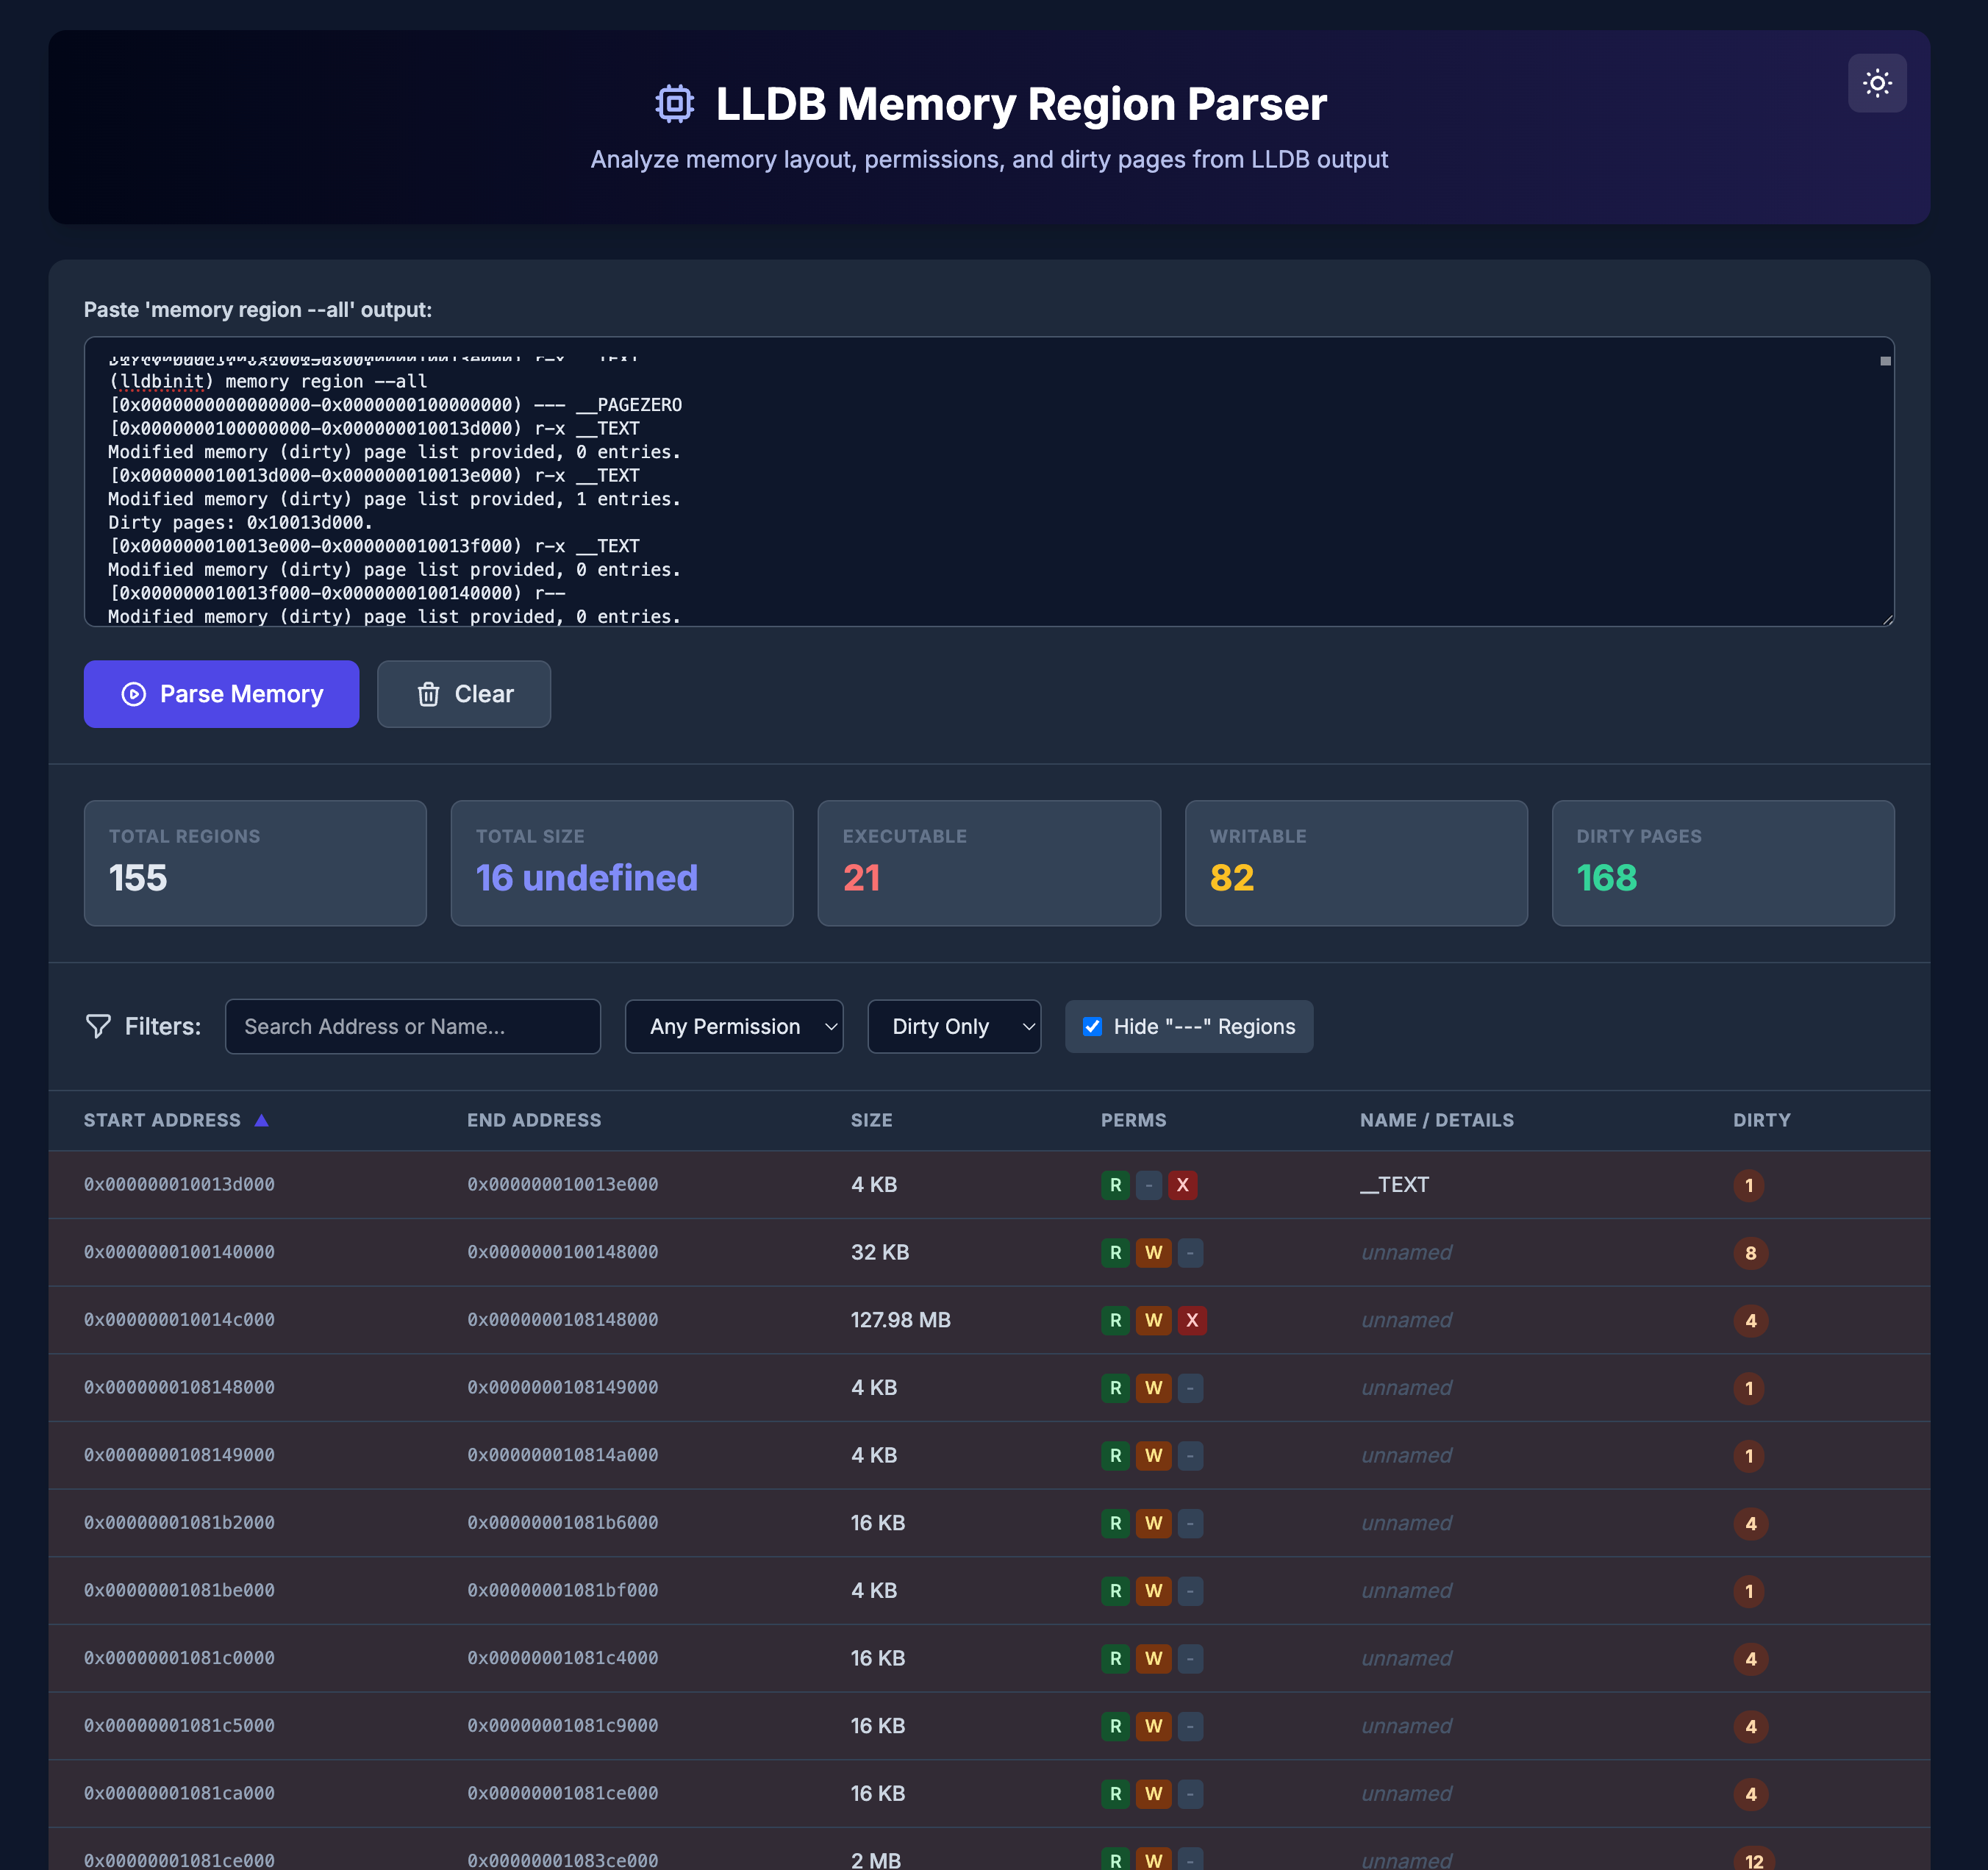Sort table by Size column header
The width and height of the screenshot is (1988, 1870).
click(871, 1120)
